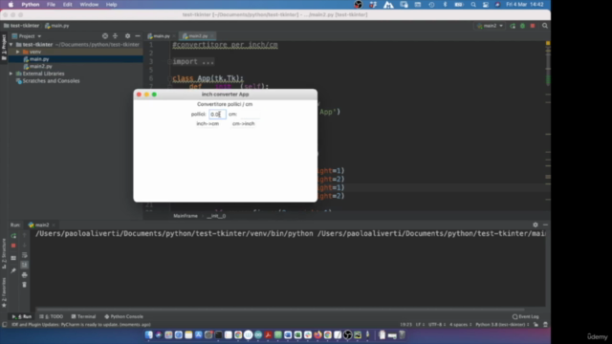Open Window menu
The width and height of the screenshot is (612, 344).
(x=89, y=5)
